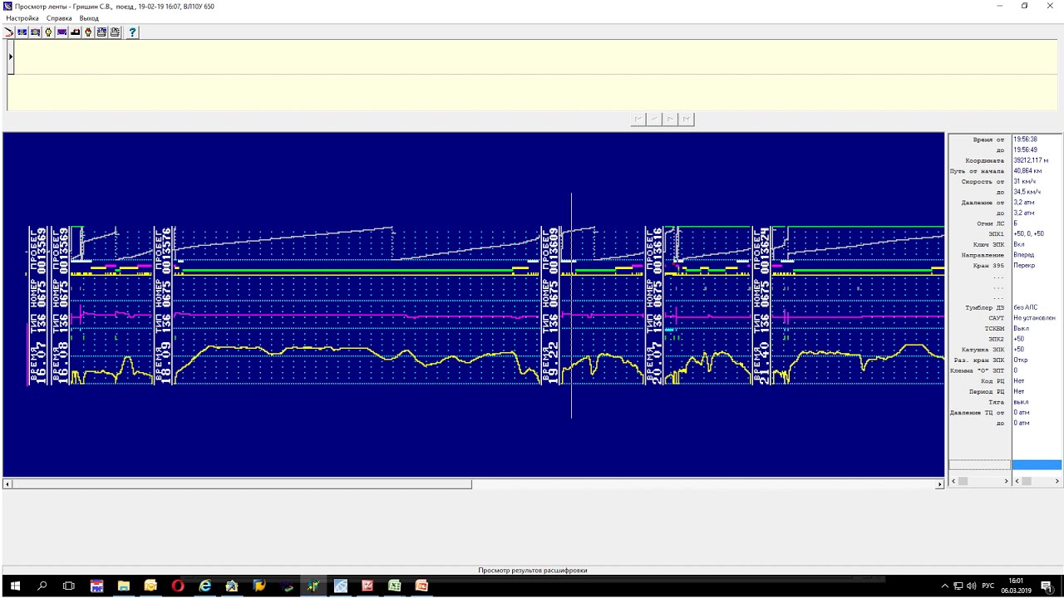Open Windows taskbar search
The image size is (1064, 598).
pyautogui.click(x=42, y=586)
